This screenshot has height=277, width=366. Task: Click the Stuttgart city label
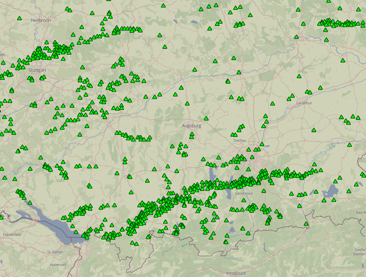pos(38,70)
